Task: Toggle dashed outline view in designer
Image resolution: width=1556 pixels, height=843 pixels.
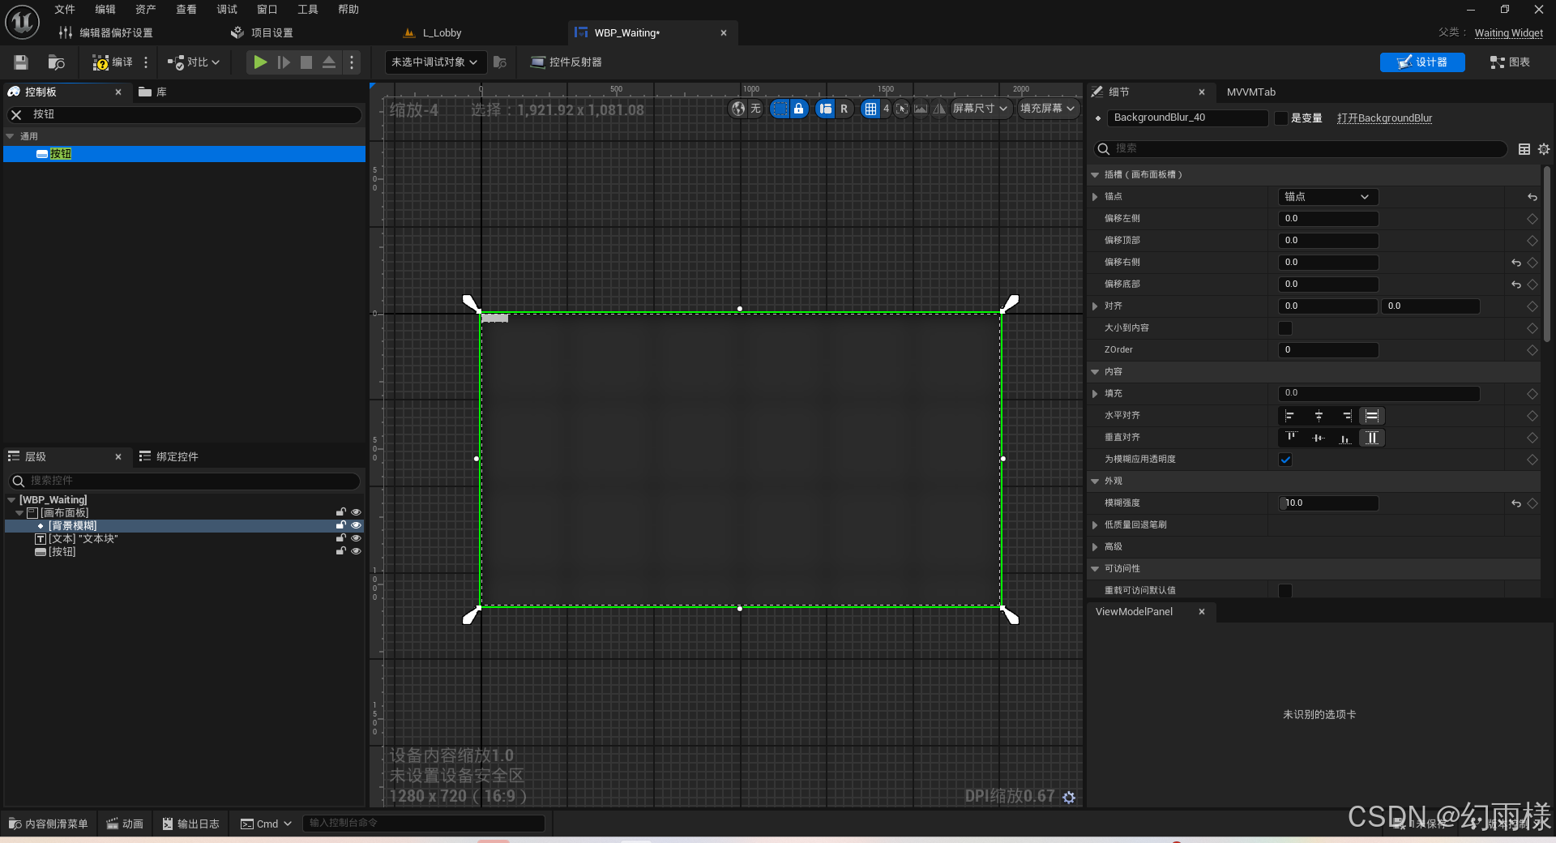Action: 780,109
